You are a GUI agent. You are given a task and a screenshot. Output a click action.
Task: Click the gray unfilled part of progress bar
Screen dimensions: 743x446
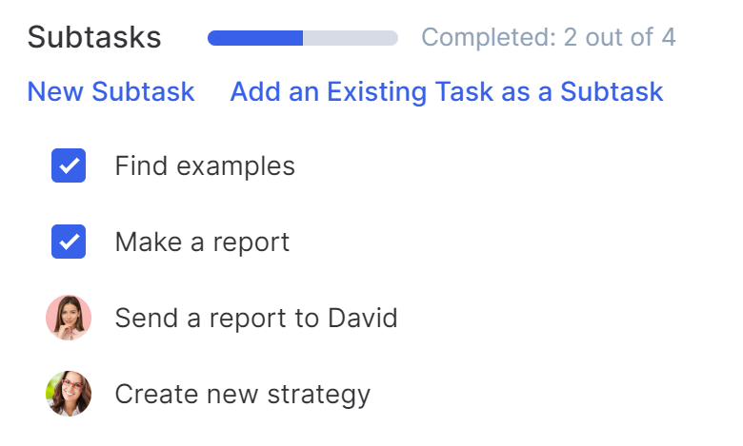click(x=351, y=38)
